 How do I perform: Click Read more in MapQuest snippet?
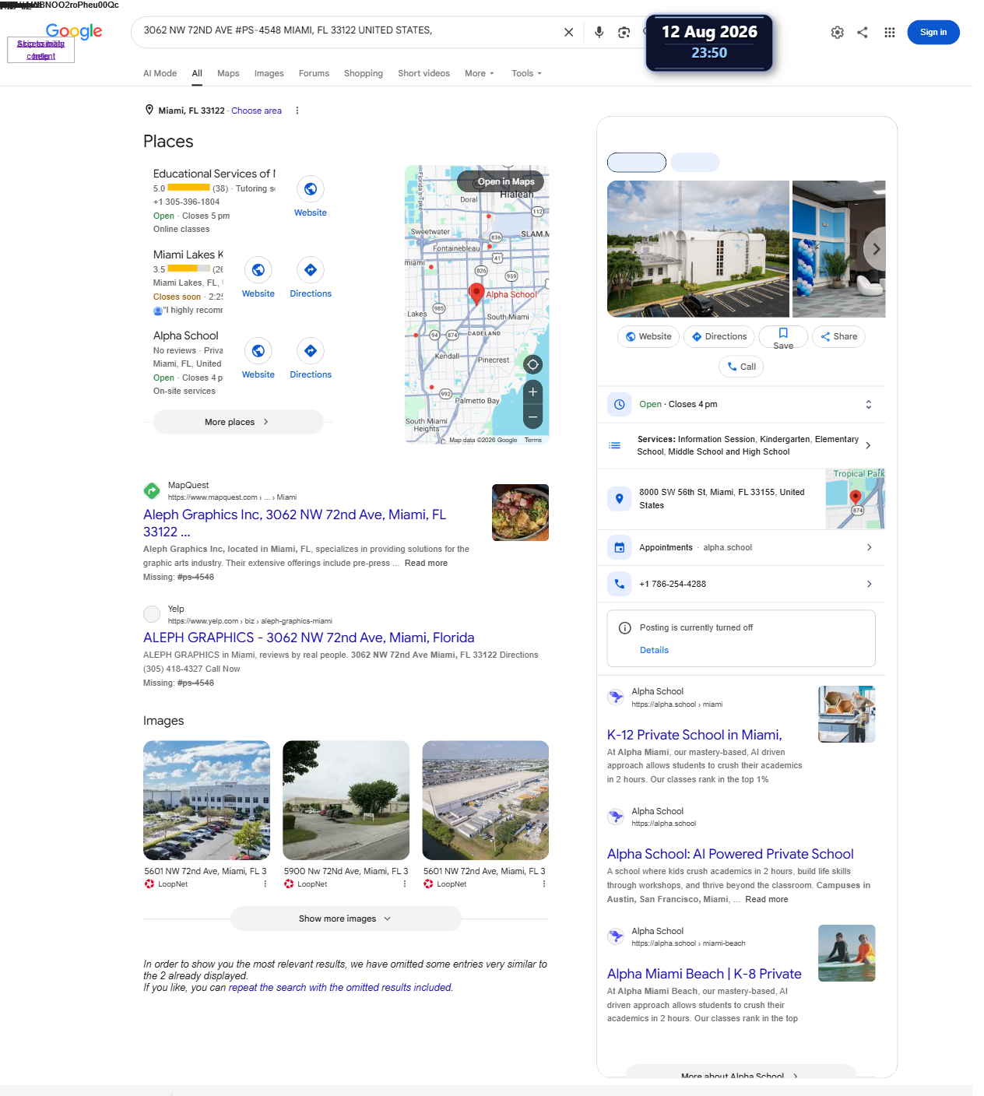pos(426,563)
